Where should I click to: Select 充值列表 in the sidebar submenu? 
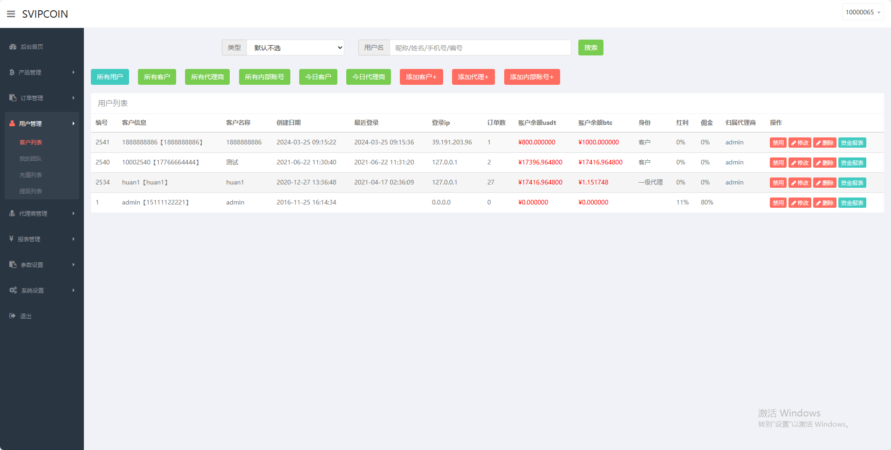[x=31, y=175]
